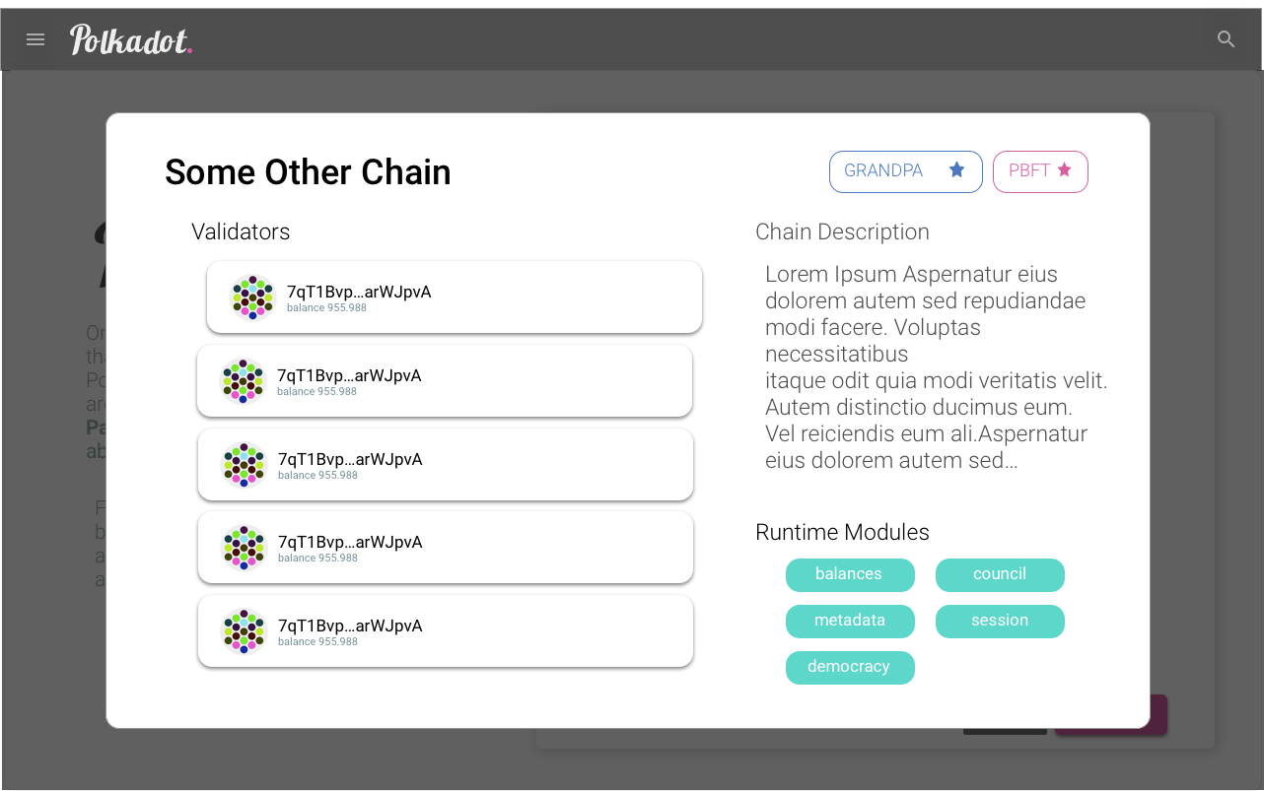Select the fourth validator card

pos(446,548)
